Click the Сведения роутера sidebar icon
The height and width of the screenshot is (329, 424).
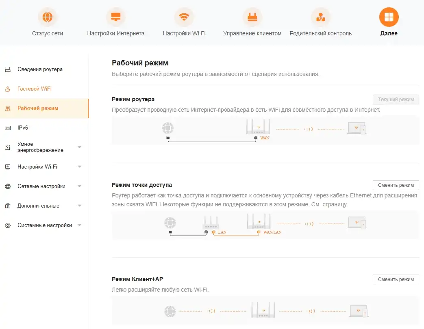pos(8,69)
